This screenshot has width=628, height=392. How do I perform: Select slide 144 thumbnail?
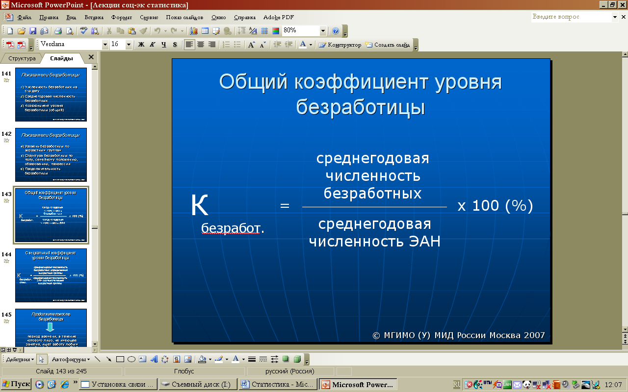51,275
